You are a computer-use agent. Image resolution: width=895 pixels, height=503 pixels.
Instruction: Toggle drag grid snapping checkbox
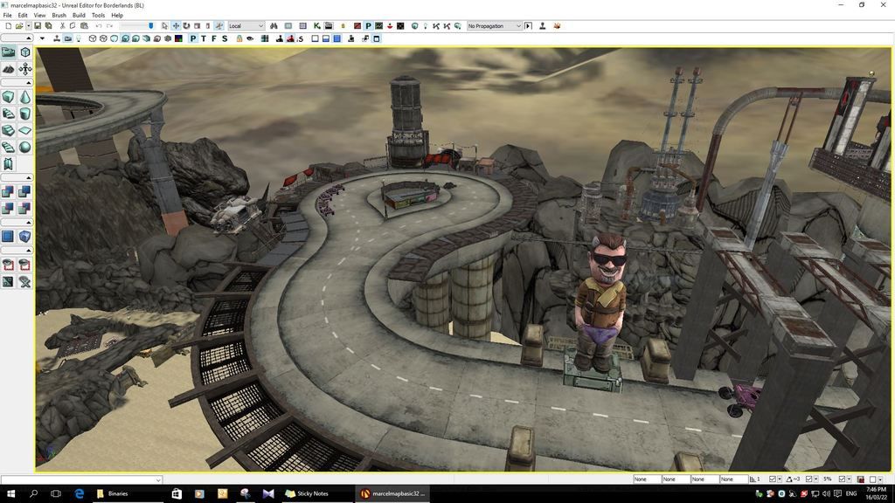pyautogui.click(x=773, y=479)
